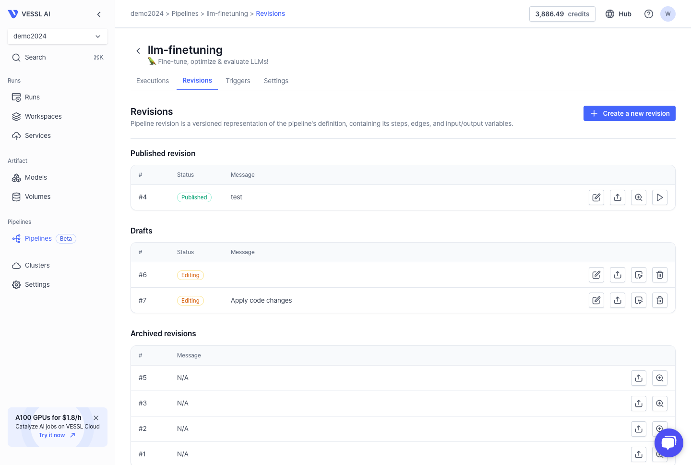Screen dimensions: 691x465
Task: Collapse the sidebar with the chevron icon
Action: coord(99,14)
